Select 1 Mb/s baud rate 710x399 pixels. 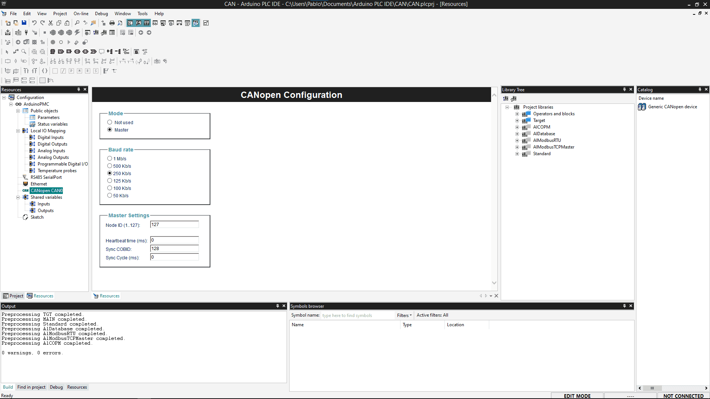109,158
